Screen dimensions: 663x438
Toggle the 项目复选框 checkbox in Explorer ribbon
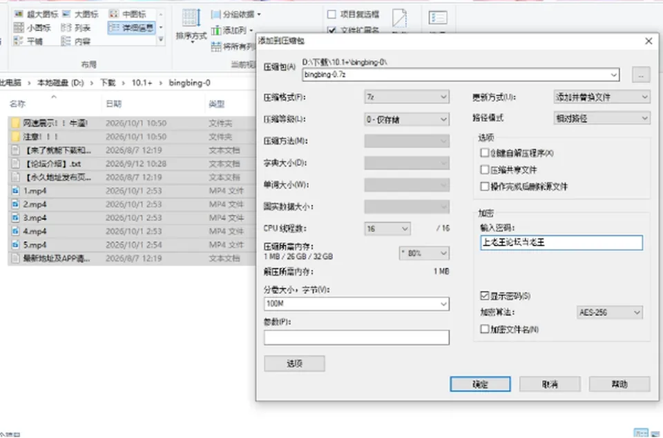click(x=332, y=14)
